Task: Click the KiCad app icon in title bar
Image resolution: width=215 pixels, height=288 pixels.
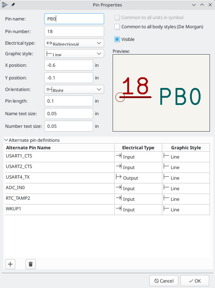Action: [5, 5]
